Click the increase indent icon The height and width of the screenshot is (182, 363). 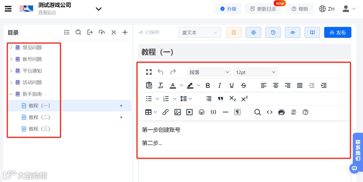point(324,85)
